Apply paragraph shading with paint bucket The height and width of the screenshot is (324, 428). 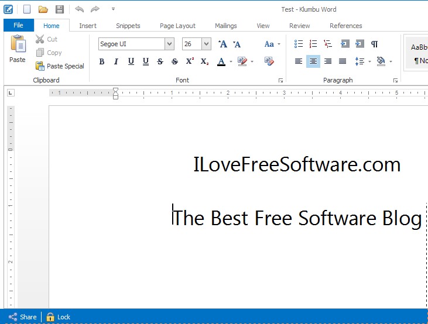click(381, 61)
